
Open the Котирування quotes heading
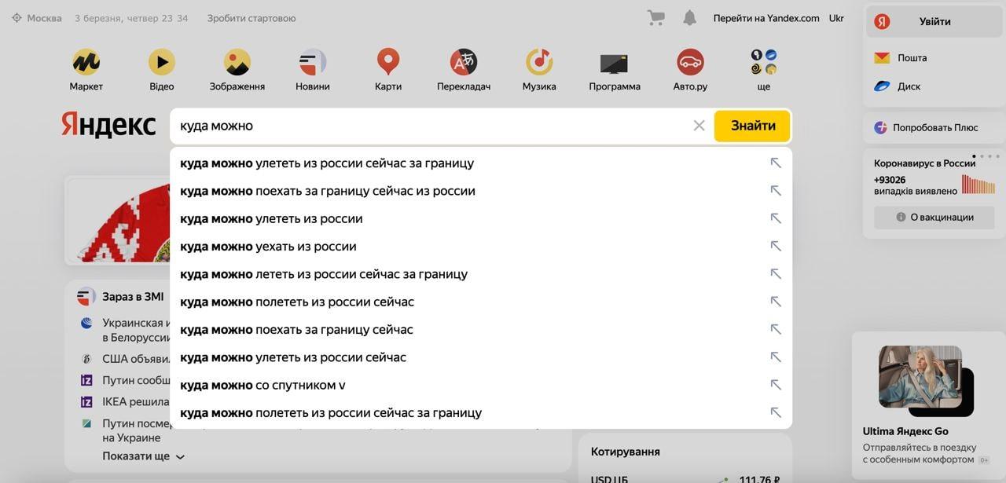tap(626, 452)
